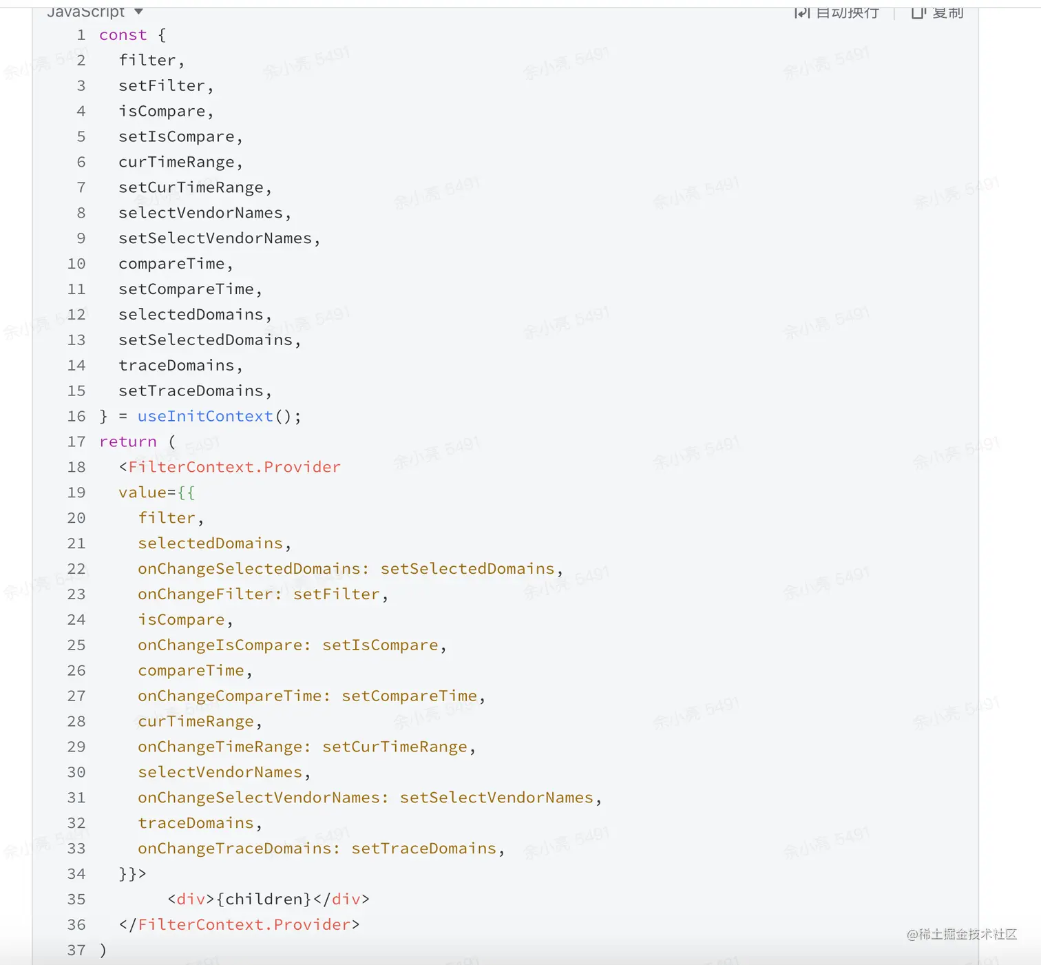Click the opening 'FilterContext.Provider' tag on line 18
The height and width of the screenshot is (965, 1041).
point(234,468)
